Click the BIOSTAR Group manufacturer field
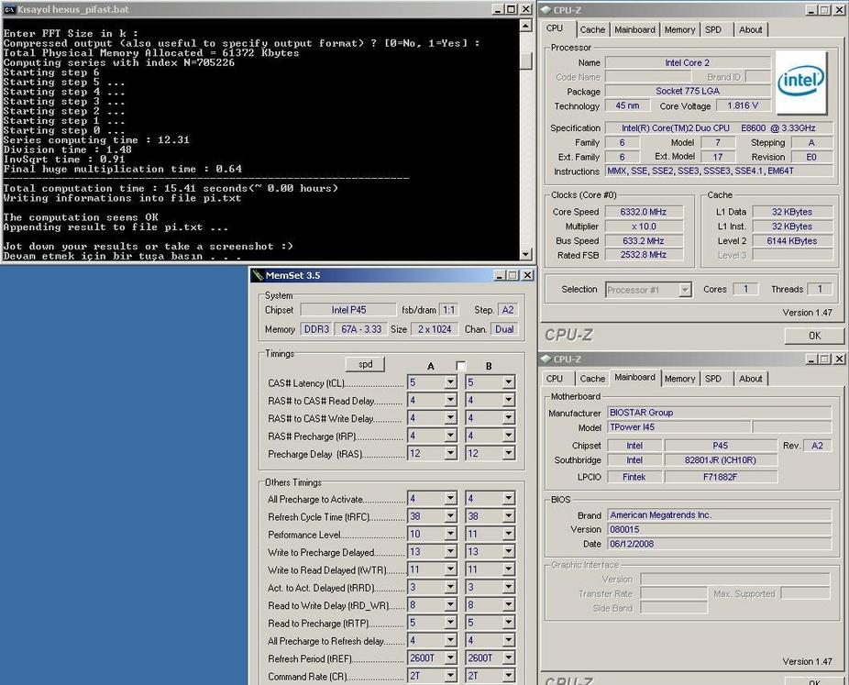The width and height of the screenshot is (849, 685). coord(720,413)
